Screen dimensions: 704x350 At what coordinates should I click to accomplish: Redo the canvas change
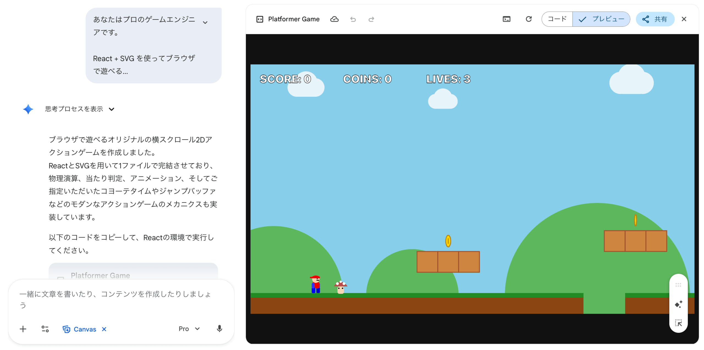(371, 19)
